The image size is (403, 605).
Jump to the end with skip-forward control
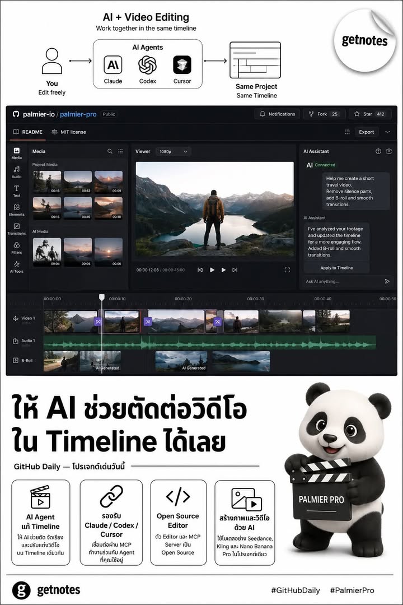click(235, 269)
